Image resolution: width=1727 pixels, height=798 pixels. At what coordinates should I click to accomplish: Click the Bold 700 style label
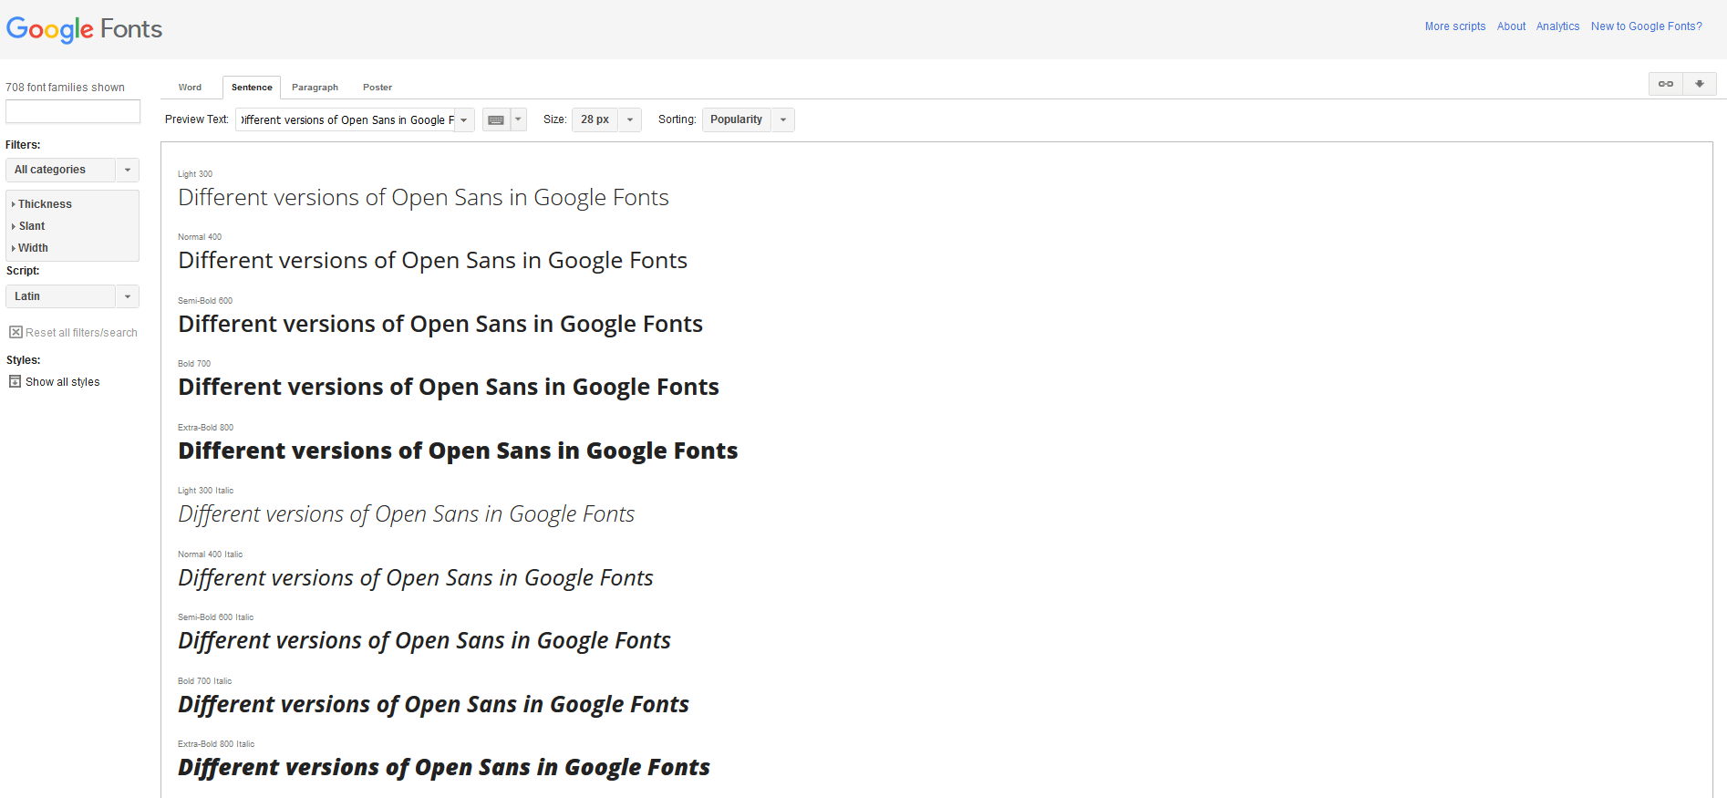pyautogui.click(x=194, y=364)
